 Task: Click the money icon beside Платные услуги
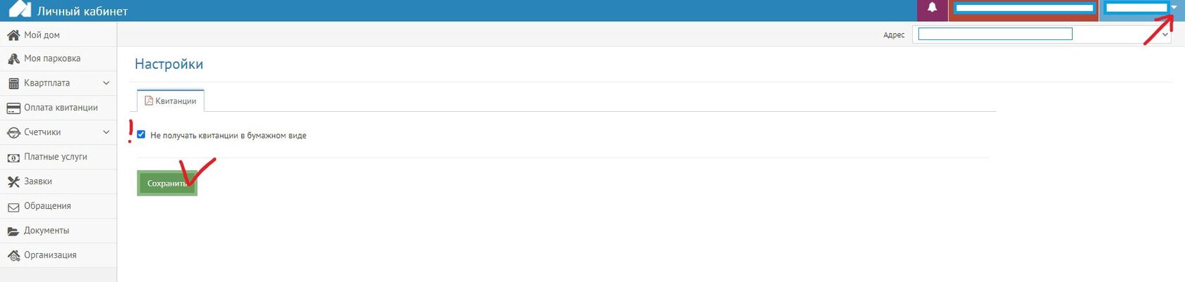click(13, 157)
